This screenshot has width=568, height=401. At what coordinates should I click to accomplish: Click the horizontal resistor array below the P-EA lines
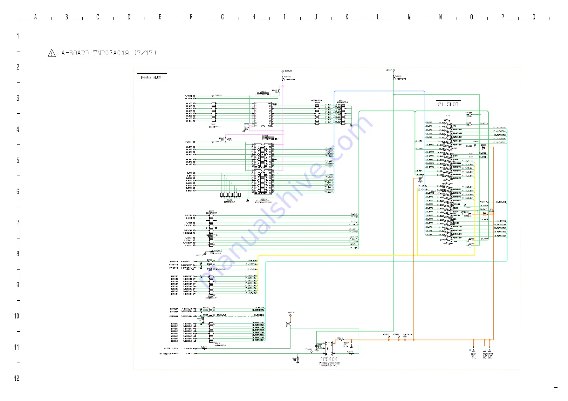pyautogui.click(x=230, y=195)
